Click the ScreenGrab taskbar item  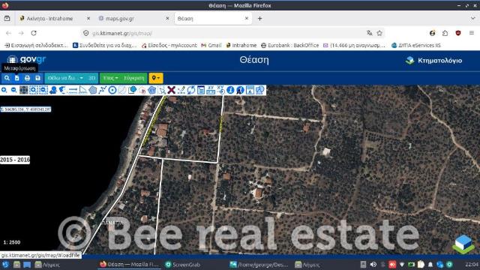pyautogui.click(x=183, y=265)
